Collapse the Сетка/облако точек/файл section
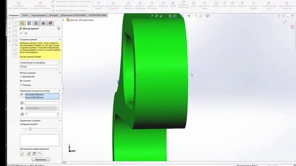The width and height of the screenshot is (296, 166). 60,63
